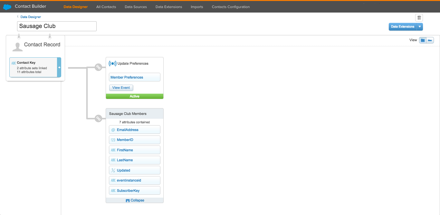The image size is (440, 215).
Task: Open the All Contacts tab
Action: 106,7
